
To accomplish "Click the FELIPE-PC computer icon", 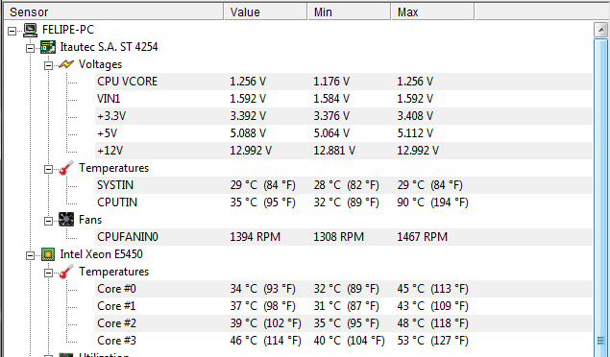I will 30,30.
